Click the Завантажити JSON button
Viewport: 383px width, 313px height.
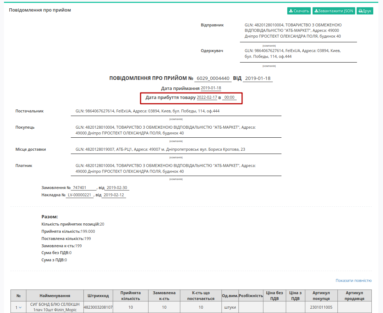tap(333, 11)
